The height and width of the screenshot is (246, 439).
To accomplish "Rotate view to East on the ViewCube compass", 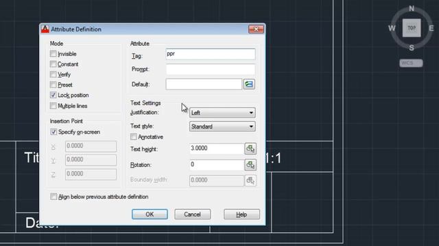I will pos(431,28).
